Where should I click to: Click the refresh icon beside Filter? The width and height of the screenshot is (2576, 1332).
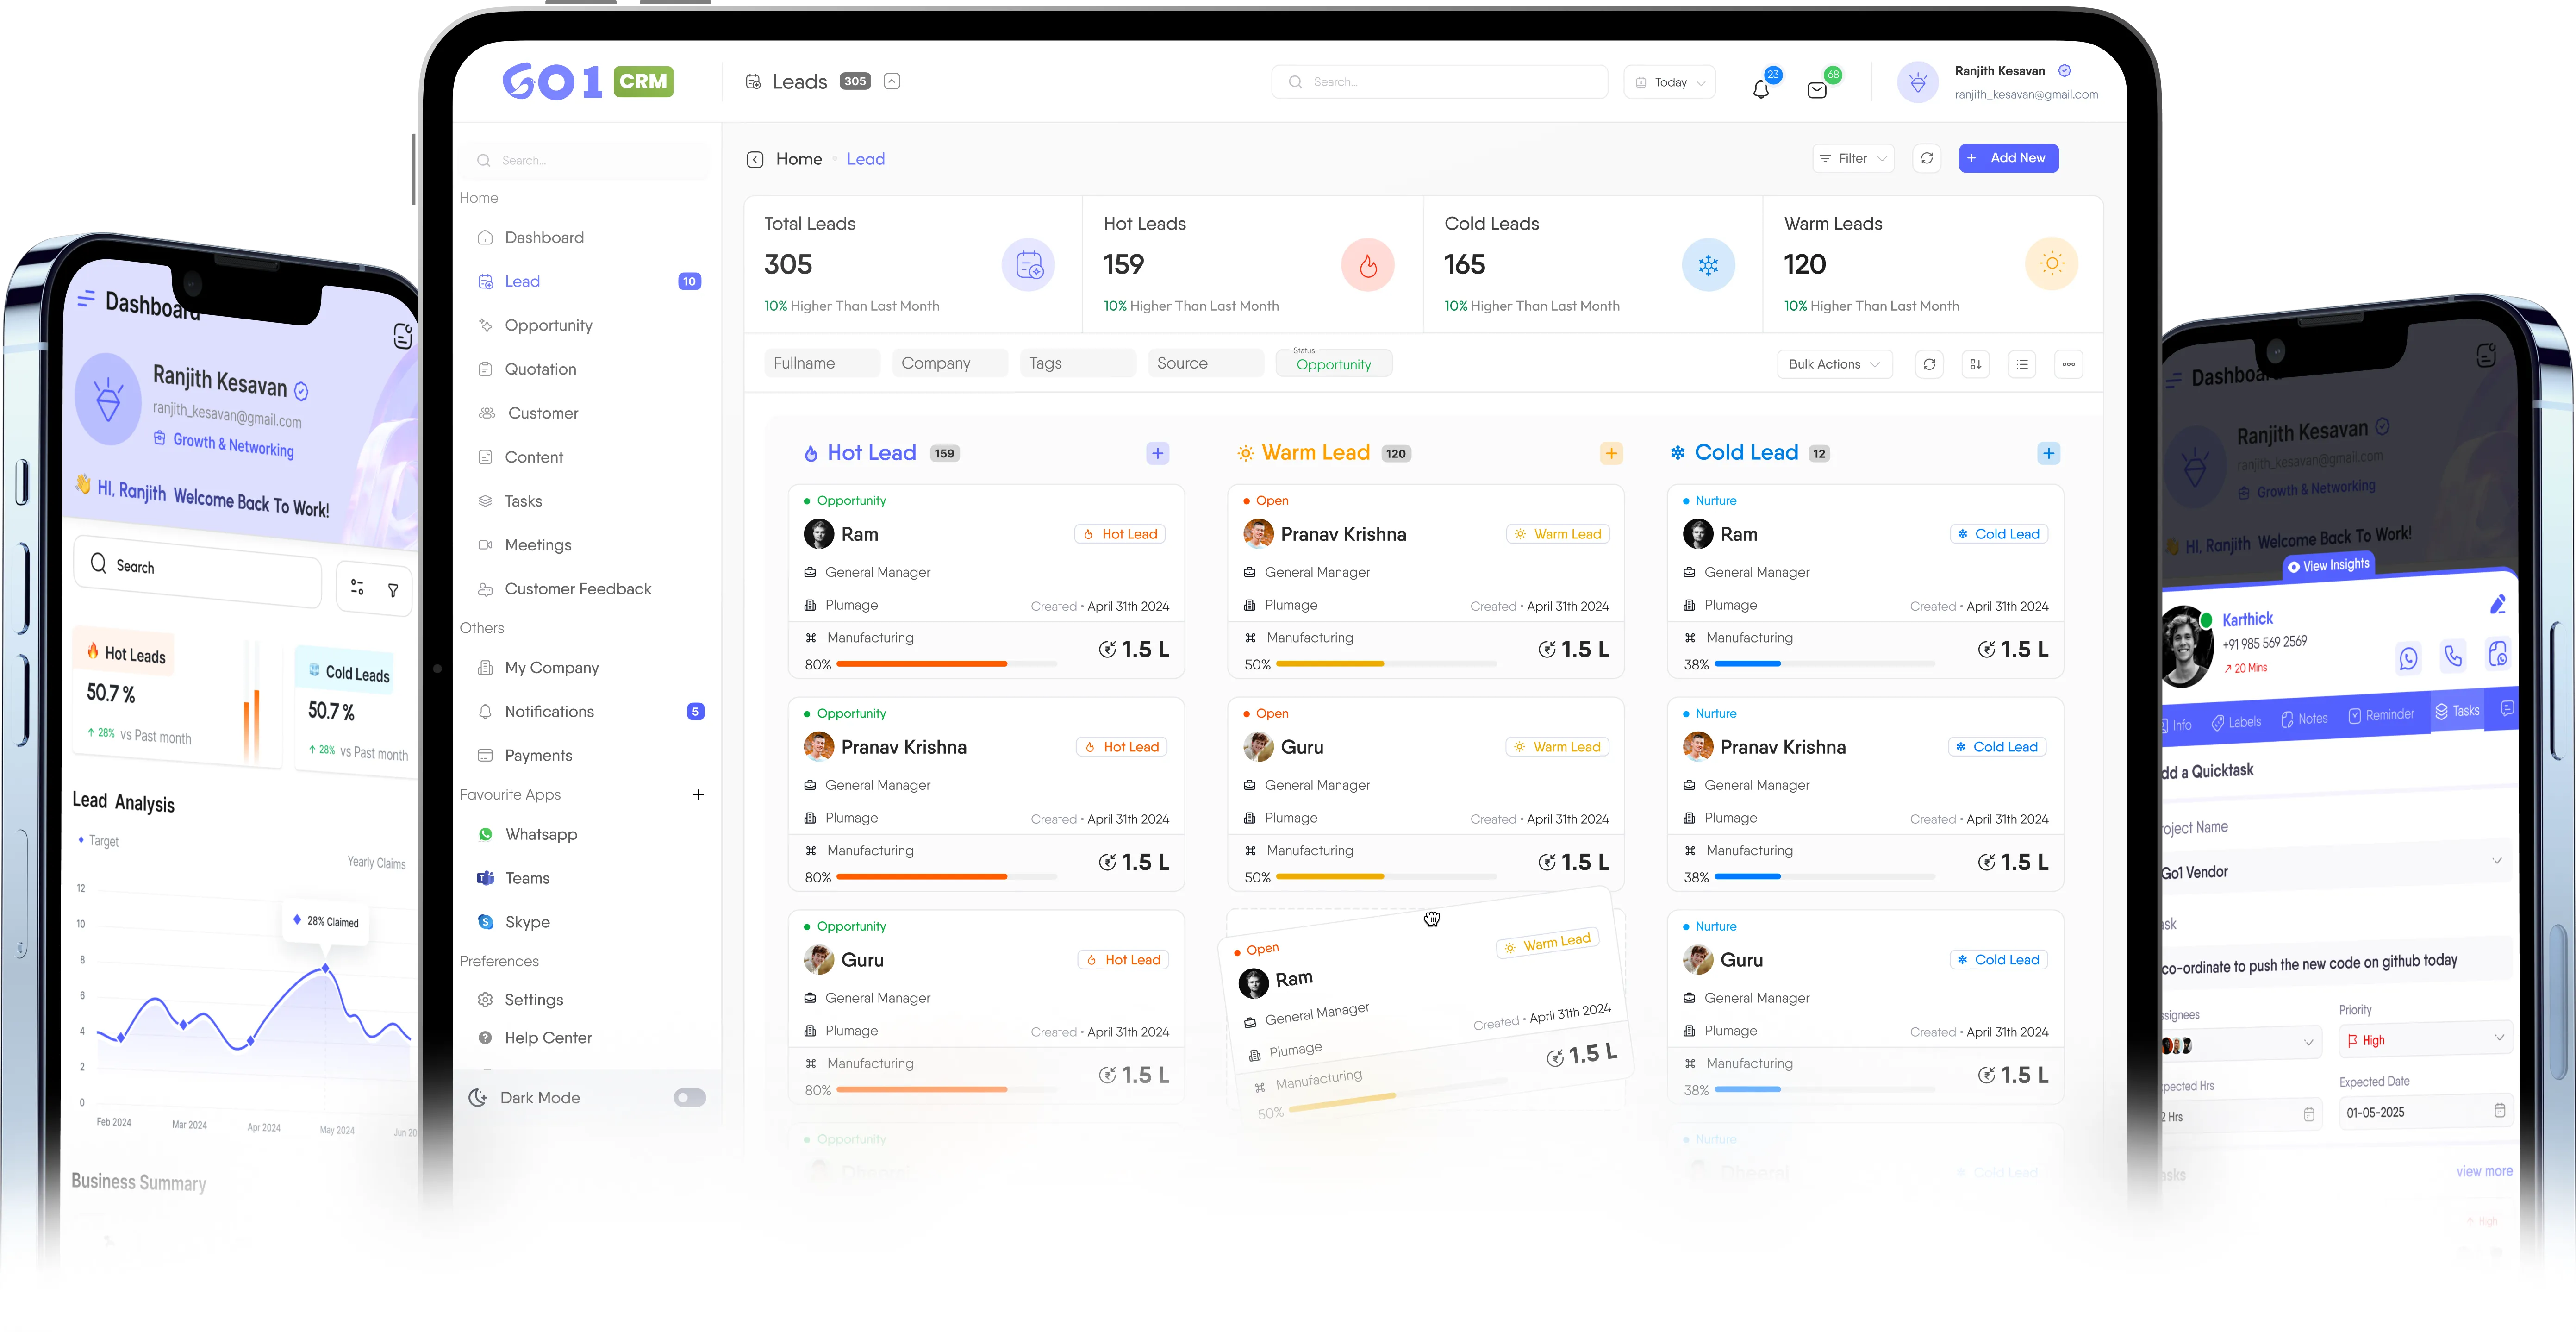(x=1927, y=158)
